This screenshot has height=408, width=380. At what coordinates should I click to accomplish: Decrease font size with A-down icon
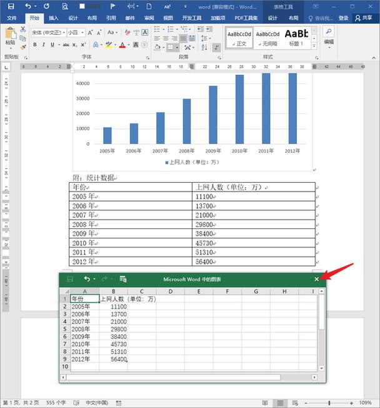coord(99,33)
